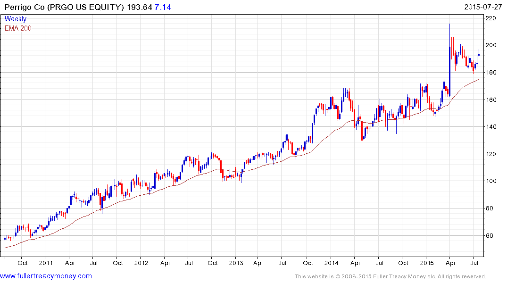Image resolution: width=507 pixels, height=283 pixels.
Task: Click the 220 price axis label
Action: [491, 18]
